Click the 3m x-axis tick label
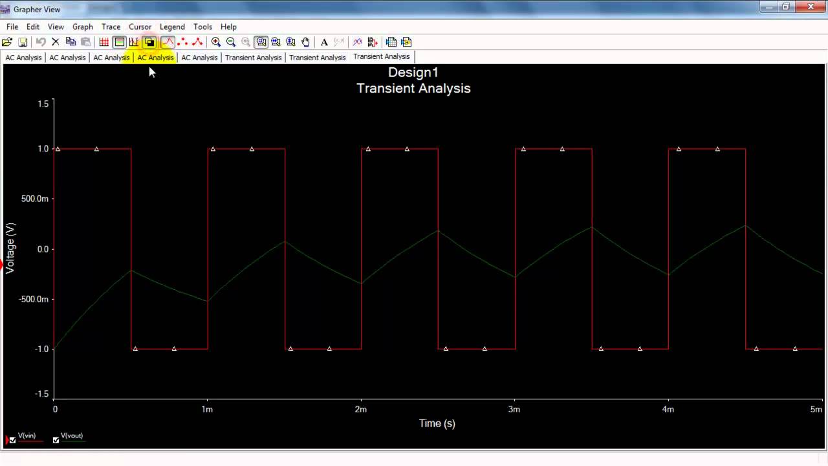 click(x=514, y=409)
